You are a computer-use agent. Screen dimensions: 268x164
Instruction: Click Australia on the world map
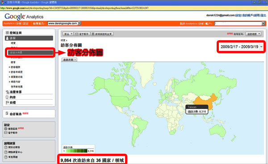(218, 130)
